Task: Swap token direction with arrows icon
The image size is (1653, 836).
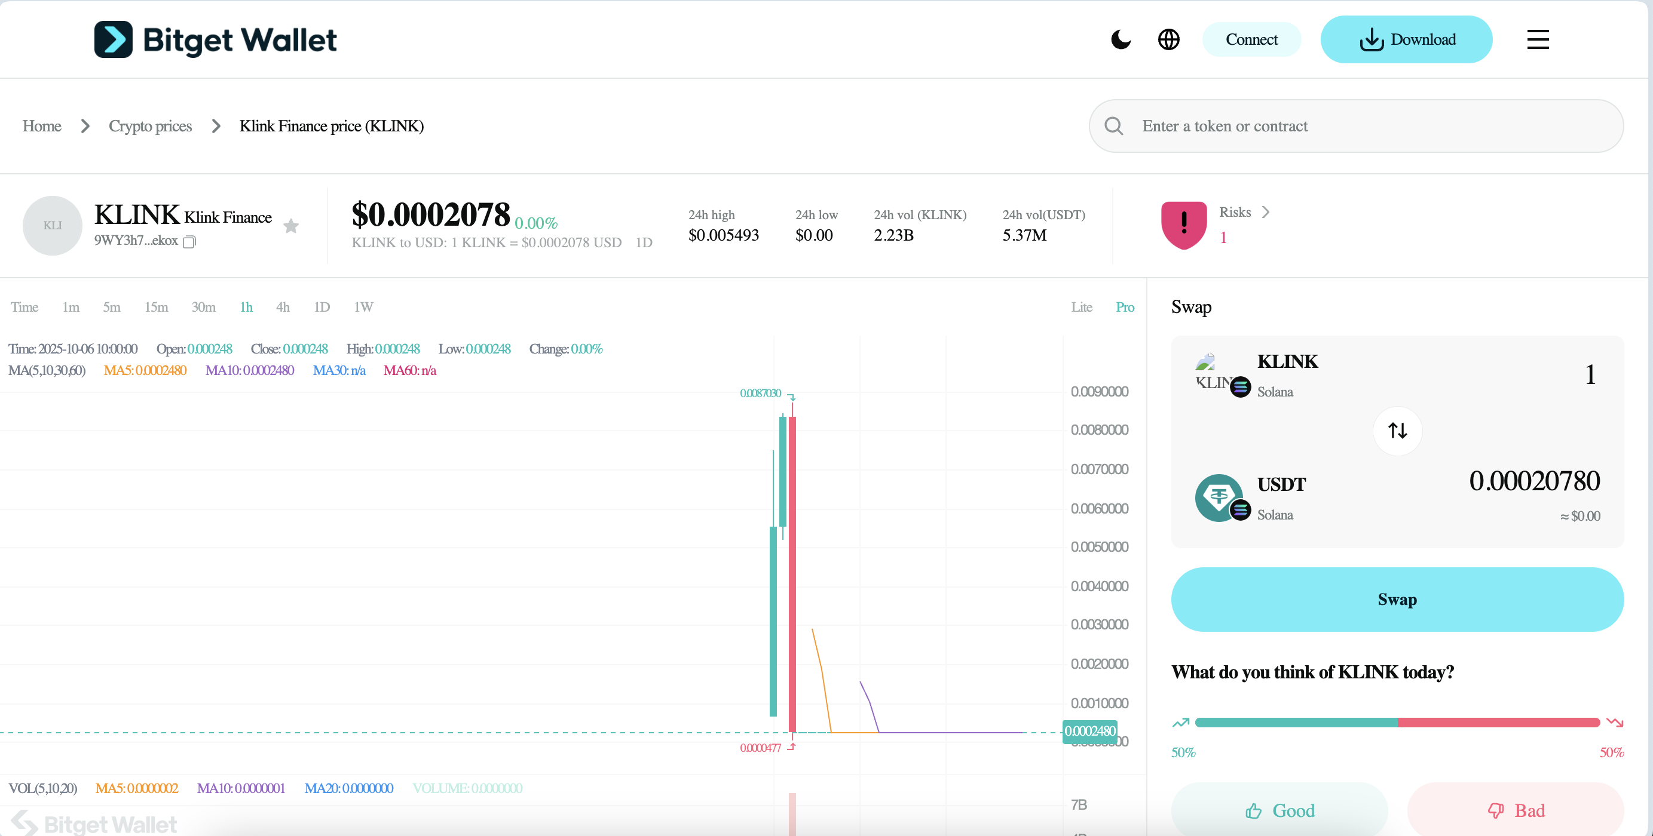Action: (x=1397, y=431)
